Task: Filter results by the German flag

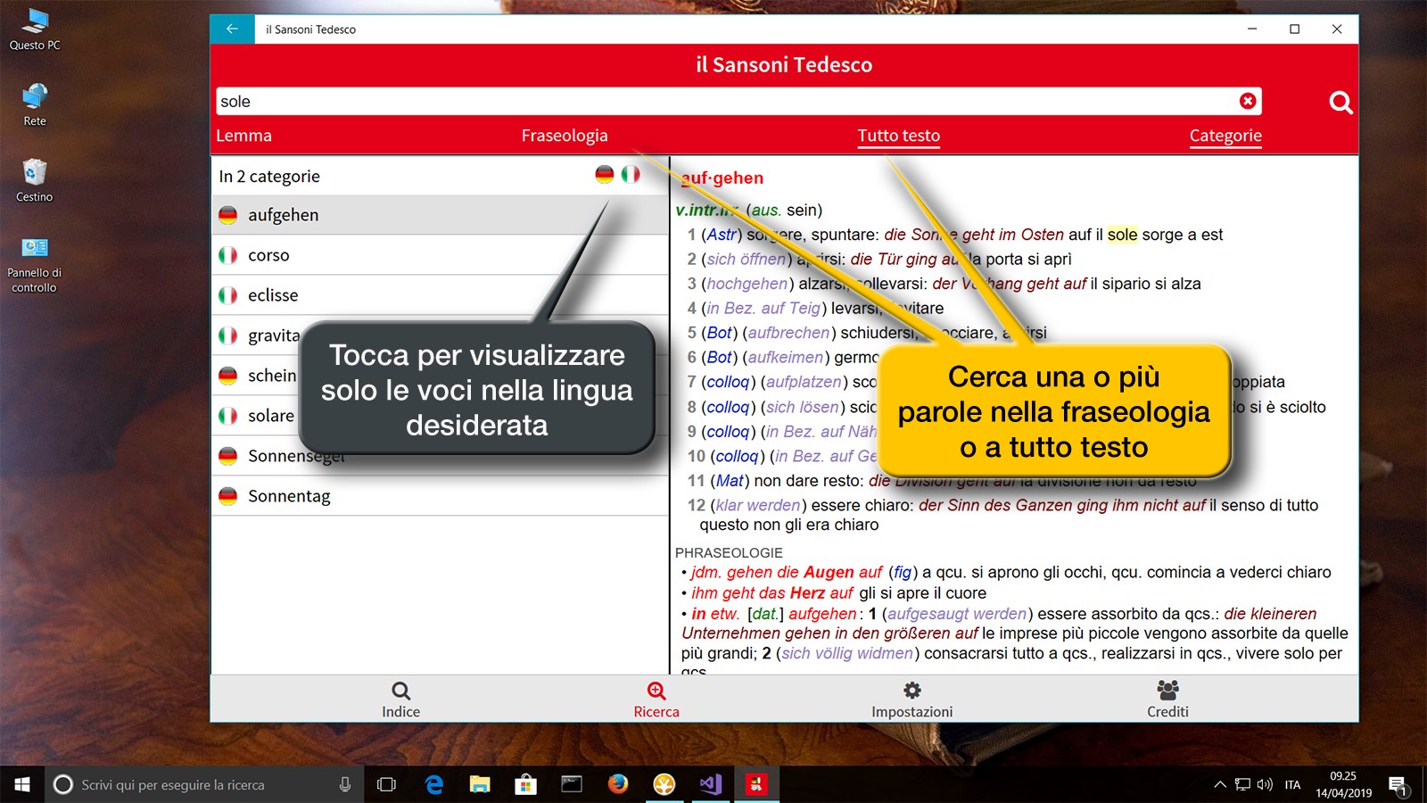Action: (605, 175)
